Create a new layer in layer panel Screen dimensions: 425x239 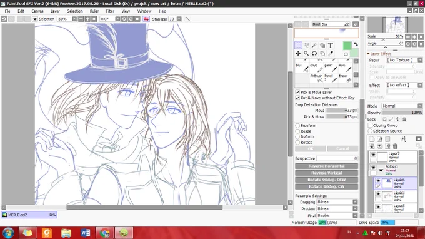click(x=372, y=139)
